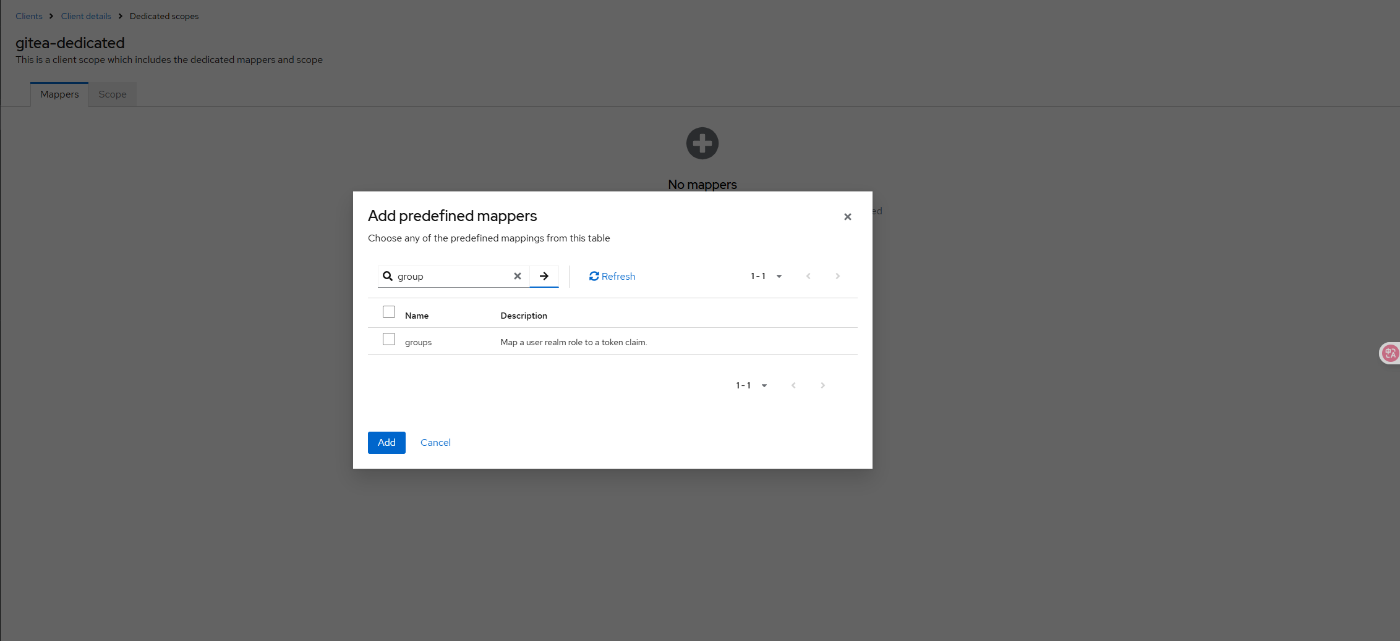Click the search magnifier icon

388,276
